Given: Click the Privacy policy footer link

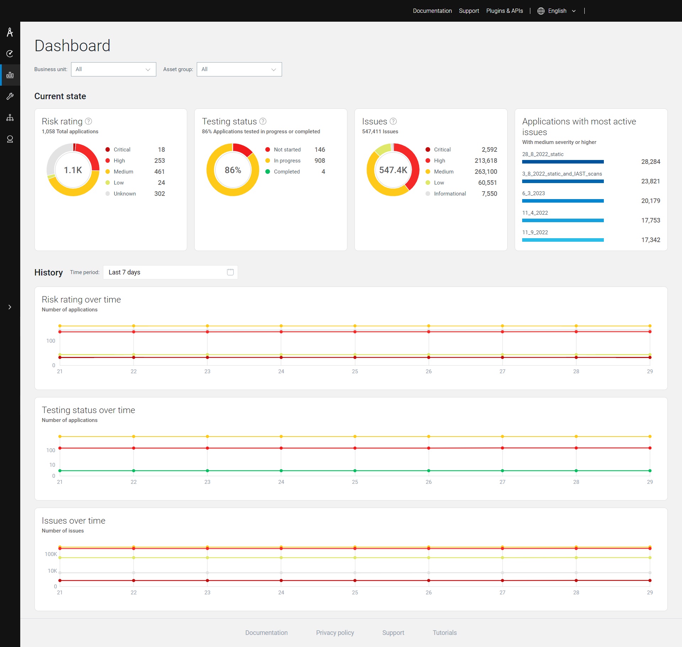Looking at the screenshot, I should coord(335,633).
